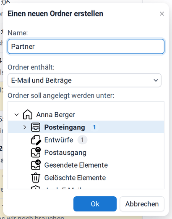Viewport: 172px width, 219px height.
Task: Click the Gesendete Elemente sent icon
Action: click(36, 165)
